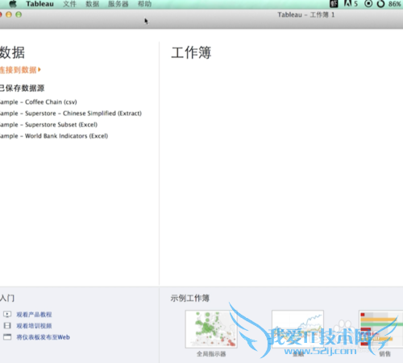This screenshot has width=403, height=363.
Task: Open the Apple menu
Action: pos(13,4)
